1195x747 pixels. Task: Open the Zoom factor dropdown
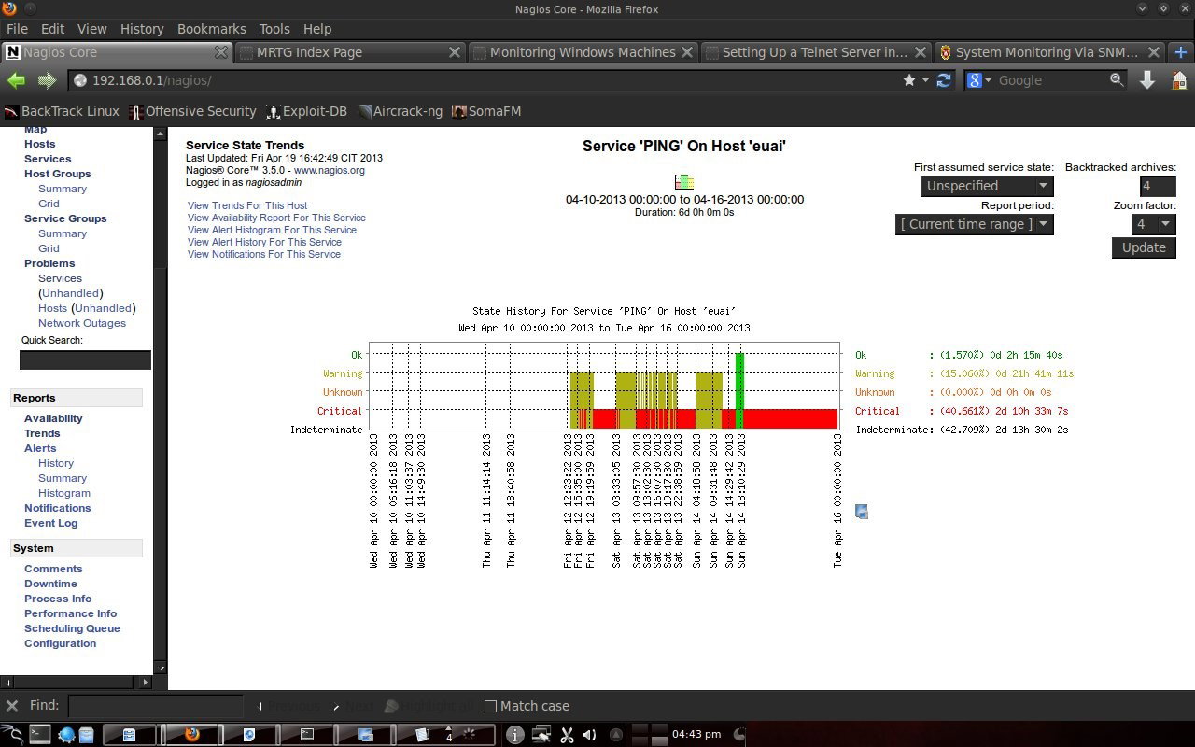click(1154, 224)
